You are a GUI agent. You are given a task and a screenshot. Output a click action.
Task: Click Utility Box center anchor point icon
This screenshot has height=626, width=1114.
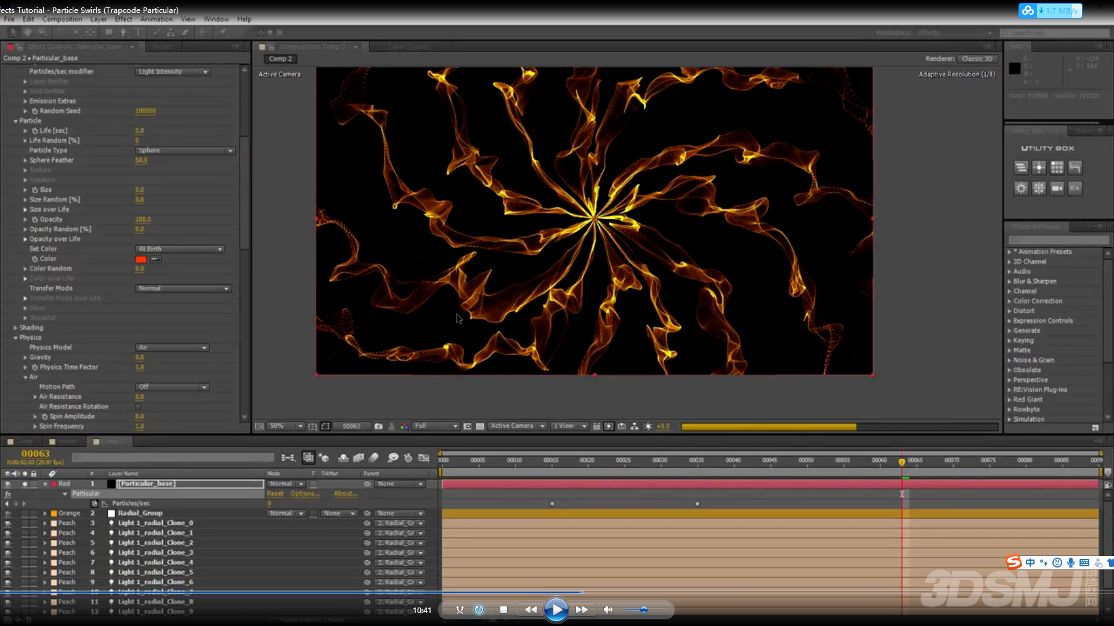coord(1039,167)
